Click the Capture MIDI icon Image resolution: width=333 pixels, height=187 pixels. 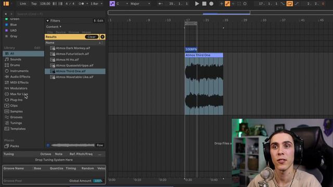click(239, 4)
